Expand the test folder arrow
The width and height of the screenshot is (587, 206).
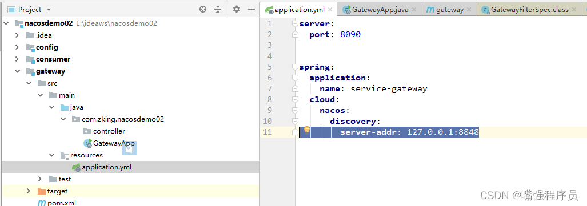(x=40, y=179)
